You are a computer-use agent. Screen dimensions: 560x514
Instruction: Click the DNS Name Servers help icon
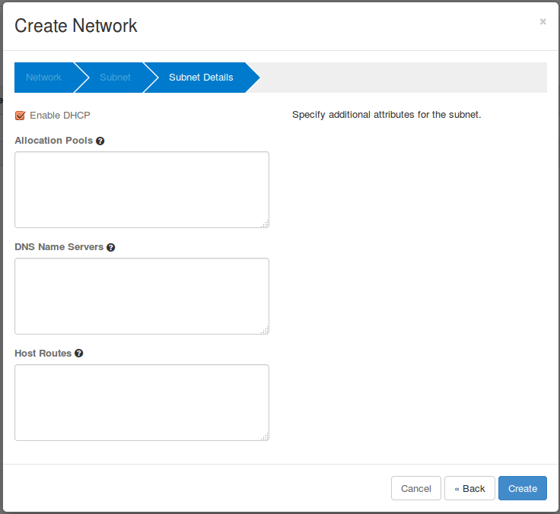[x=111, y=247]
